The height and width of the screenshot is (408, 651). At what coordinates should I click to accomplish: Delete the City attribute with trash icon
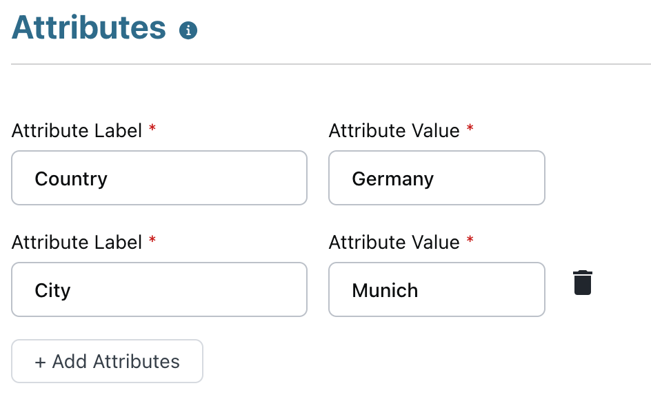tap(583, 283)
